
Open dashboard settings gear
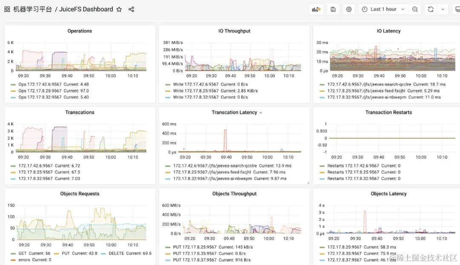point(349,9)
